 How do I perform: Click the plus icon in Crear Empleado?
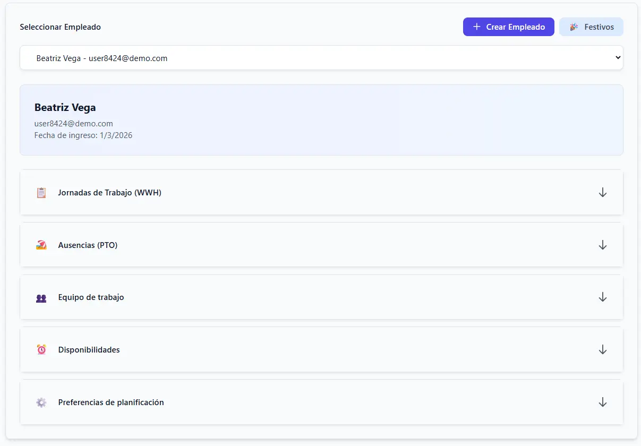pyautogui.click(x=477, y=27)
